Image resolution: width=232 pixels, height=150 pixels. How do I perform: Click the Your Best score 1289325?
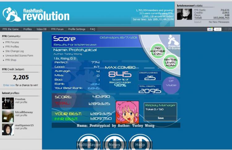[101, 114]
